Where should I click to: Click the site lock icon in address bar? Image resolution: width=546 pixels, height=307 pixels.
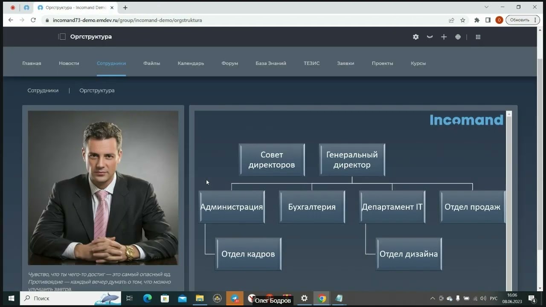pyautogui.click(x=47, y=20)
